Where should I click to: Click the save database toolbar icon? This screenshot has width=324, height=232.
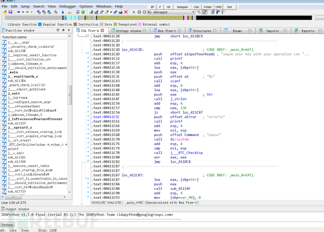(10, 13)
